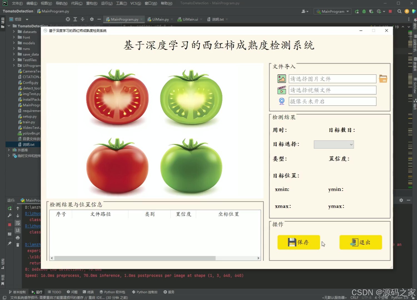Expand the datasets folder in the project tree

(13, 31)
